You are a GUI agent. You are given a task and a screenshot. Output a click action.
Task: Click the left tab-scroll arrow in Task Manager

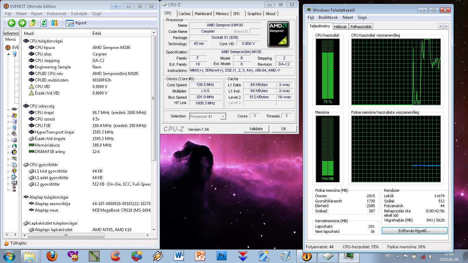tap(441, 26)
